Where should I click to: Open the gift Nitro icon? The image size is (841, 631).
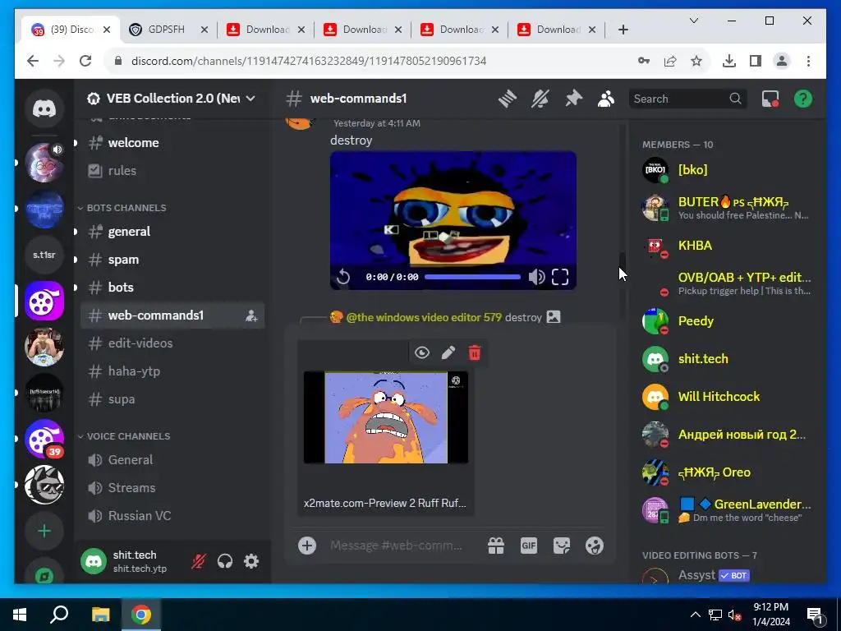coord(496,546)
